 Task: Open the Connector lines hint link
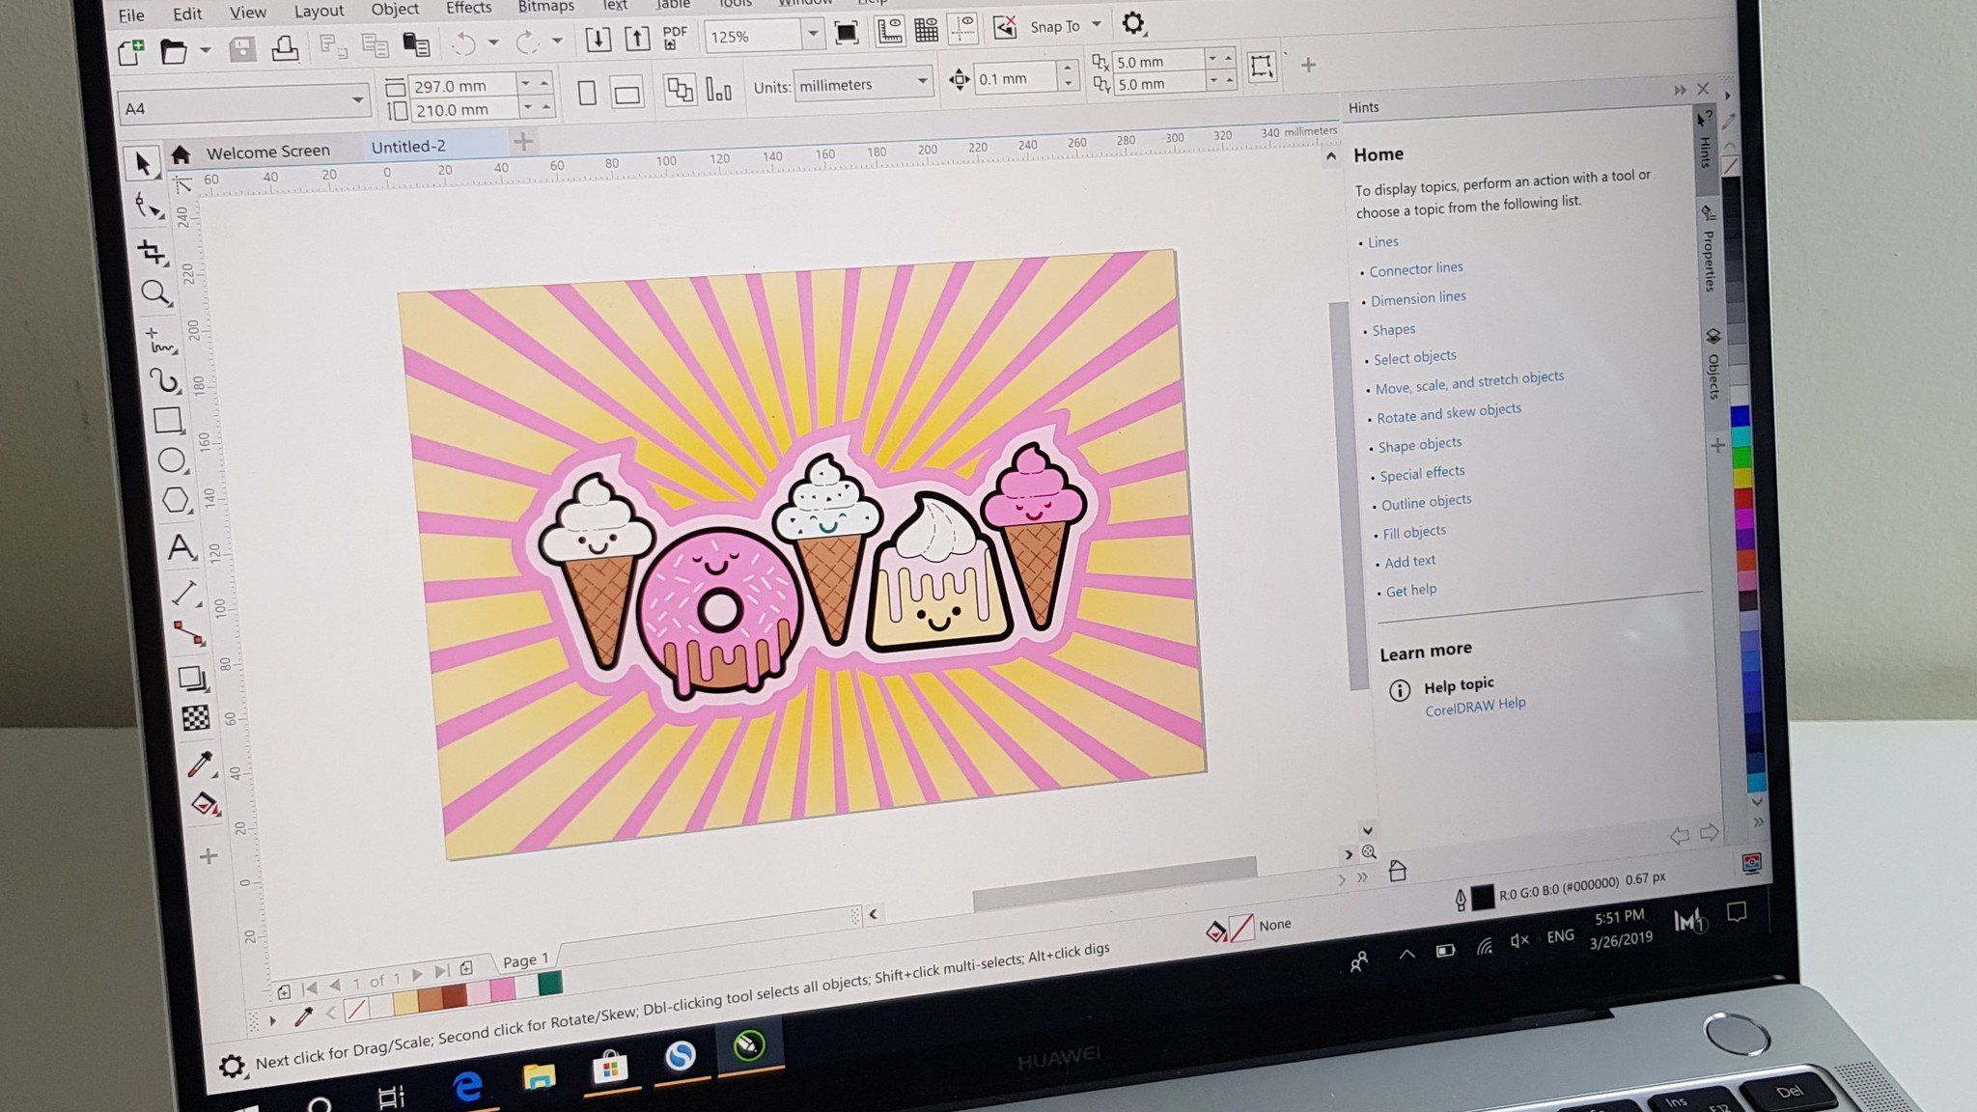click(1415, 268)
